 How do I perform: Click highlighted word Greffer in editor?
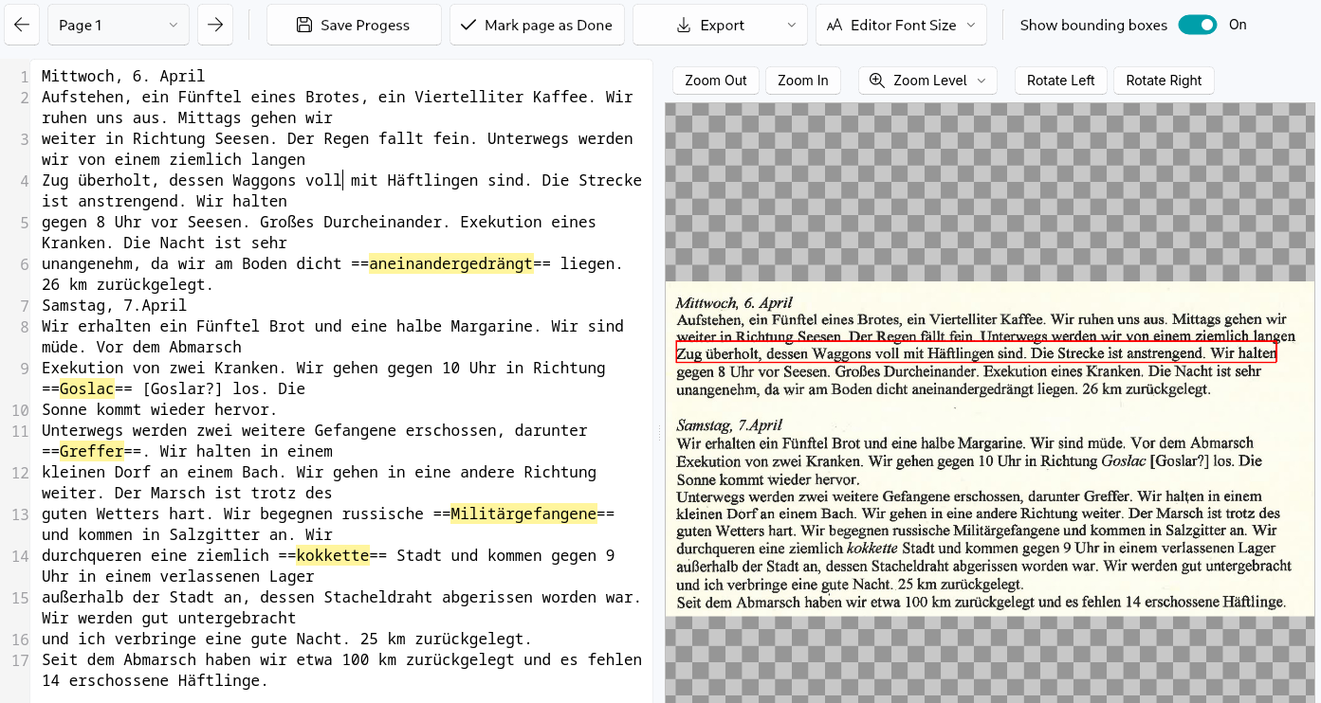pyautogui.click(x=92, y=451)
